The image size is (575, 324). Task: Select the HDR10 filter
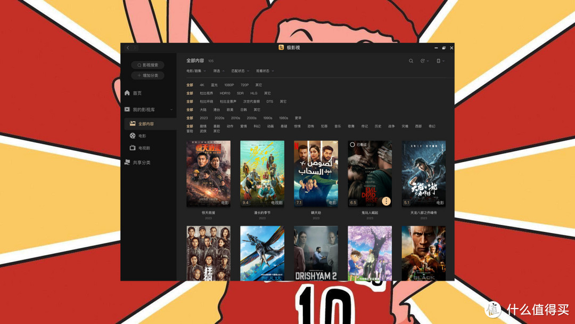coord(225,93)
